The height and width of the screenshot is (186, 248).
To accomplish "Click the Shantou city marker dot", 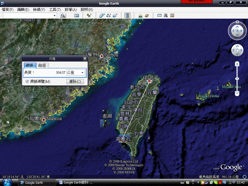I will point(44,120).
